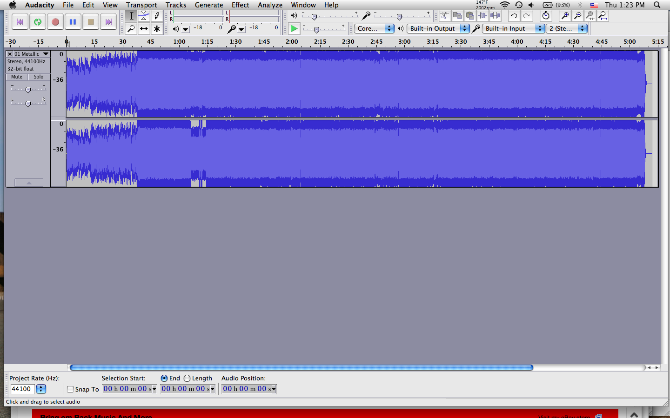Open the Built-in Output device dropdown
Image resolution: width=670 pixels, height=418 pixels.
[x=438, y=28]
